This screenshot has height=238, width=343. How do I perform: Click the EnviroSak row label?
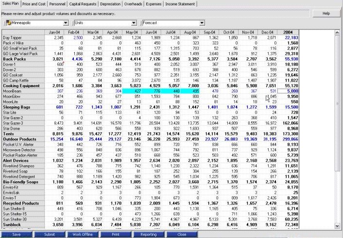(x=23, y=193)
